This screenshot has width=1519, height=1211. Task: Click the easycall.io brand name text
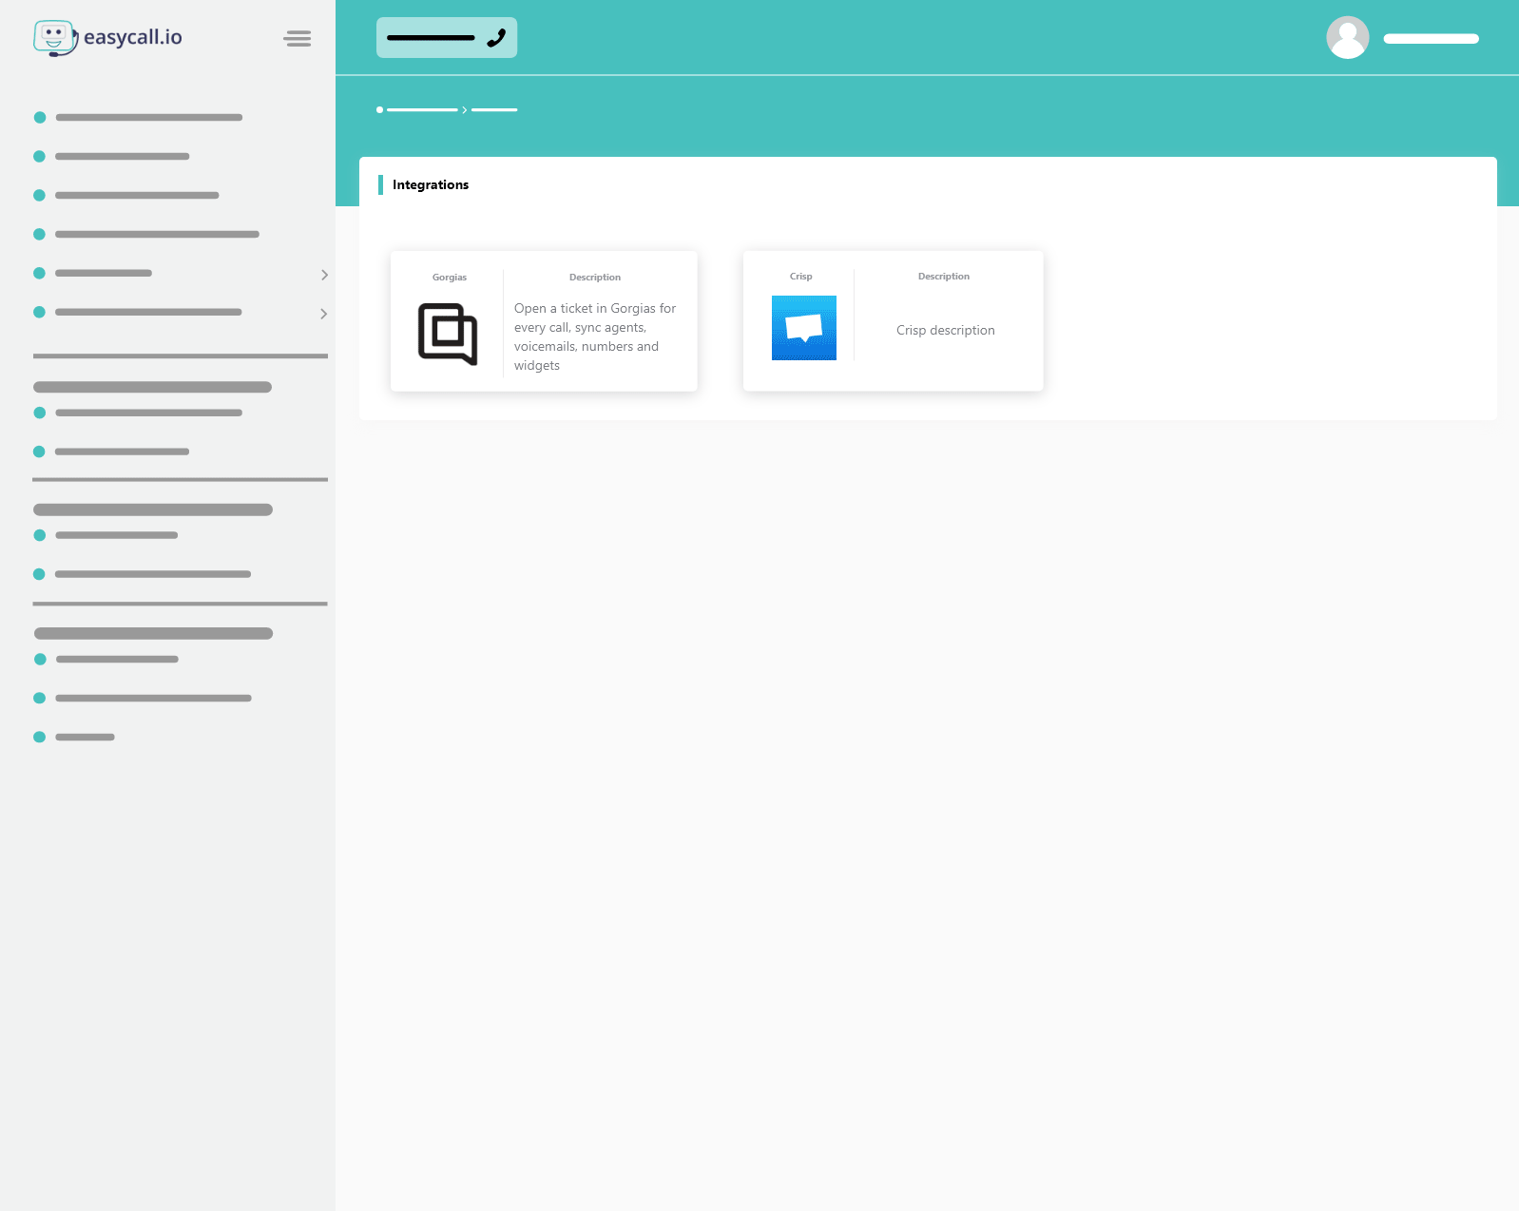[133, 37]
